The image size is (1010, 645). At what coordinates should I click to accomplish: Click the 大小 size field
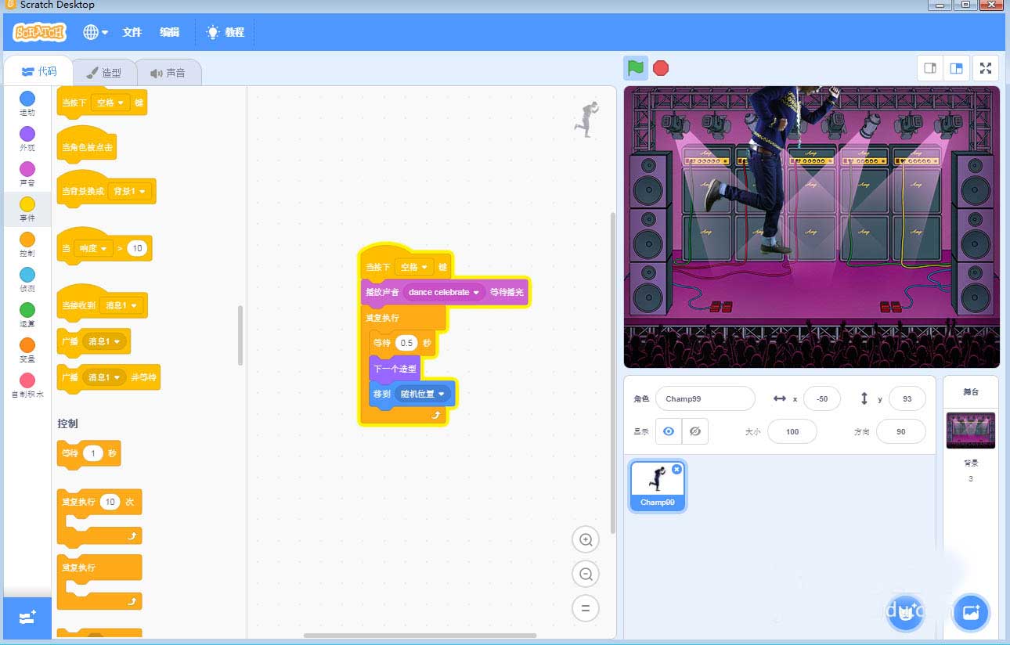(x=792, y=431)
